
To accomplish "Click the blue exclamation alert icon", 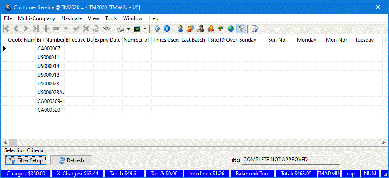I will tap(167, 29).
